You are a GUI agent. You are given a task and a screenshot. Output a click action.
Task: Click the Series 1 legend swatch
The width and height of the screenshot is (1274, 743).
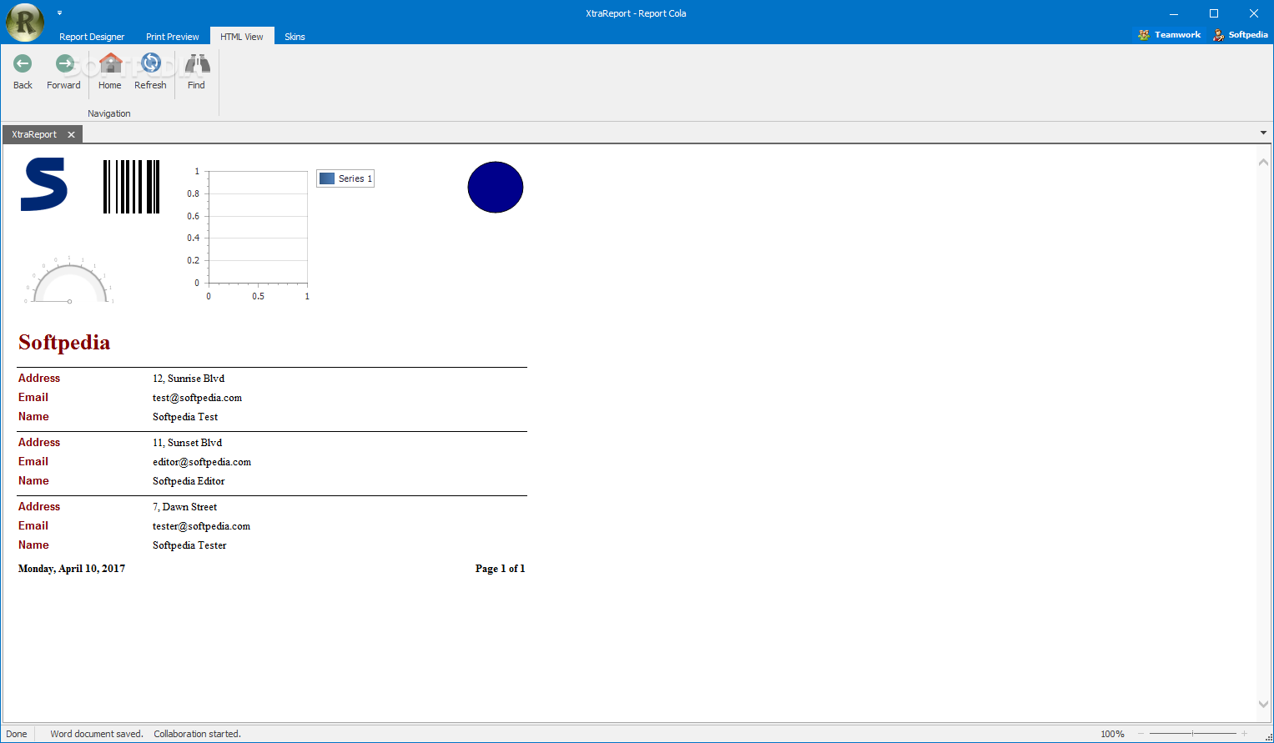tap(327, 178)
